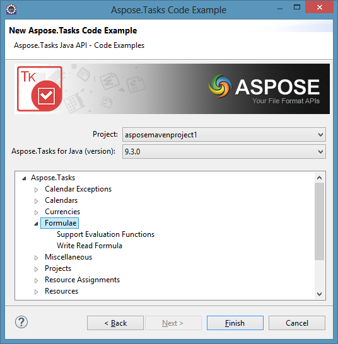Collapse the Formulae node
Image resolution: width=338 pixels, height=344 pixels.
point(36,224)
